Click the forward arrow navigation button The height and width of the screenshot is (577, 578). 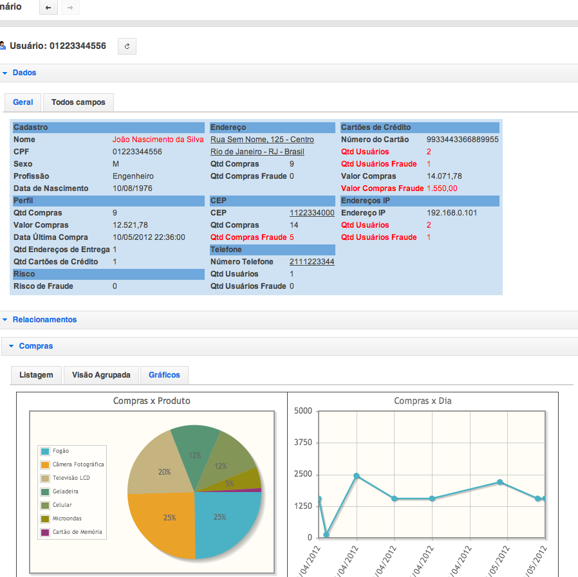[70, 7]
